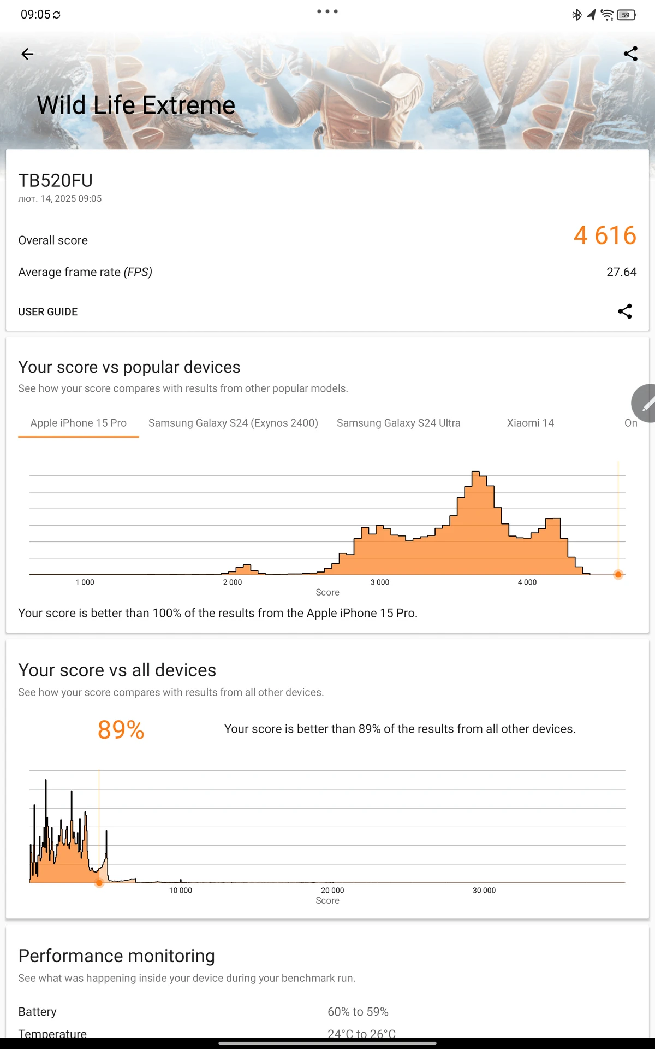Switch to Samsung Galaxy S24 (Exynos 2400) tab
Image resolution: width=655 pixels, height=1049 pixels.
coord(233,423)
